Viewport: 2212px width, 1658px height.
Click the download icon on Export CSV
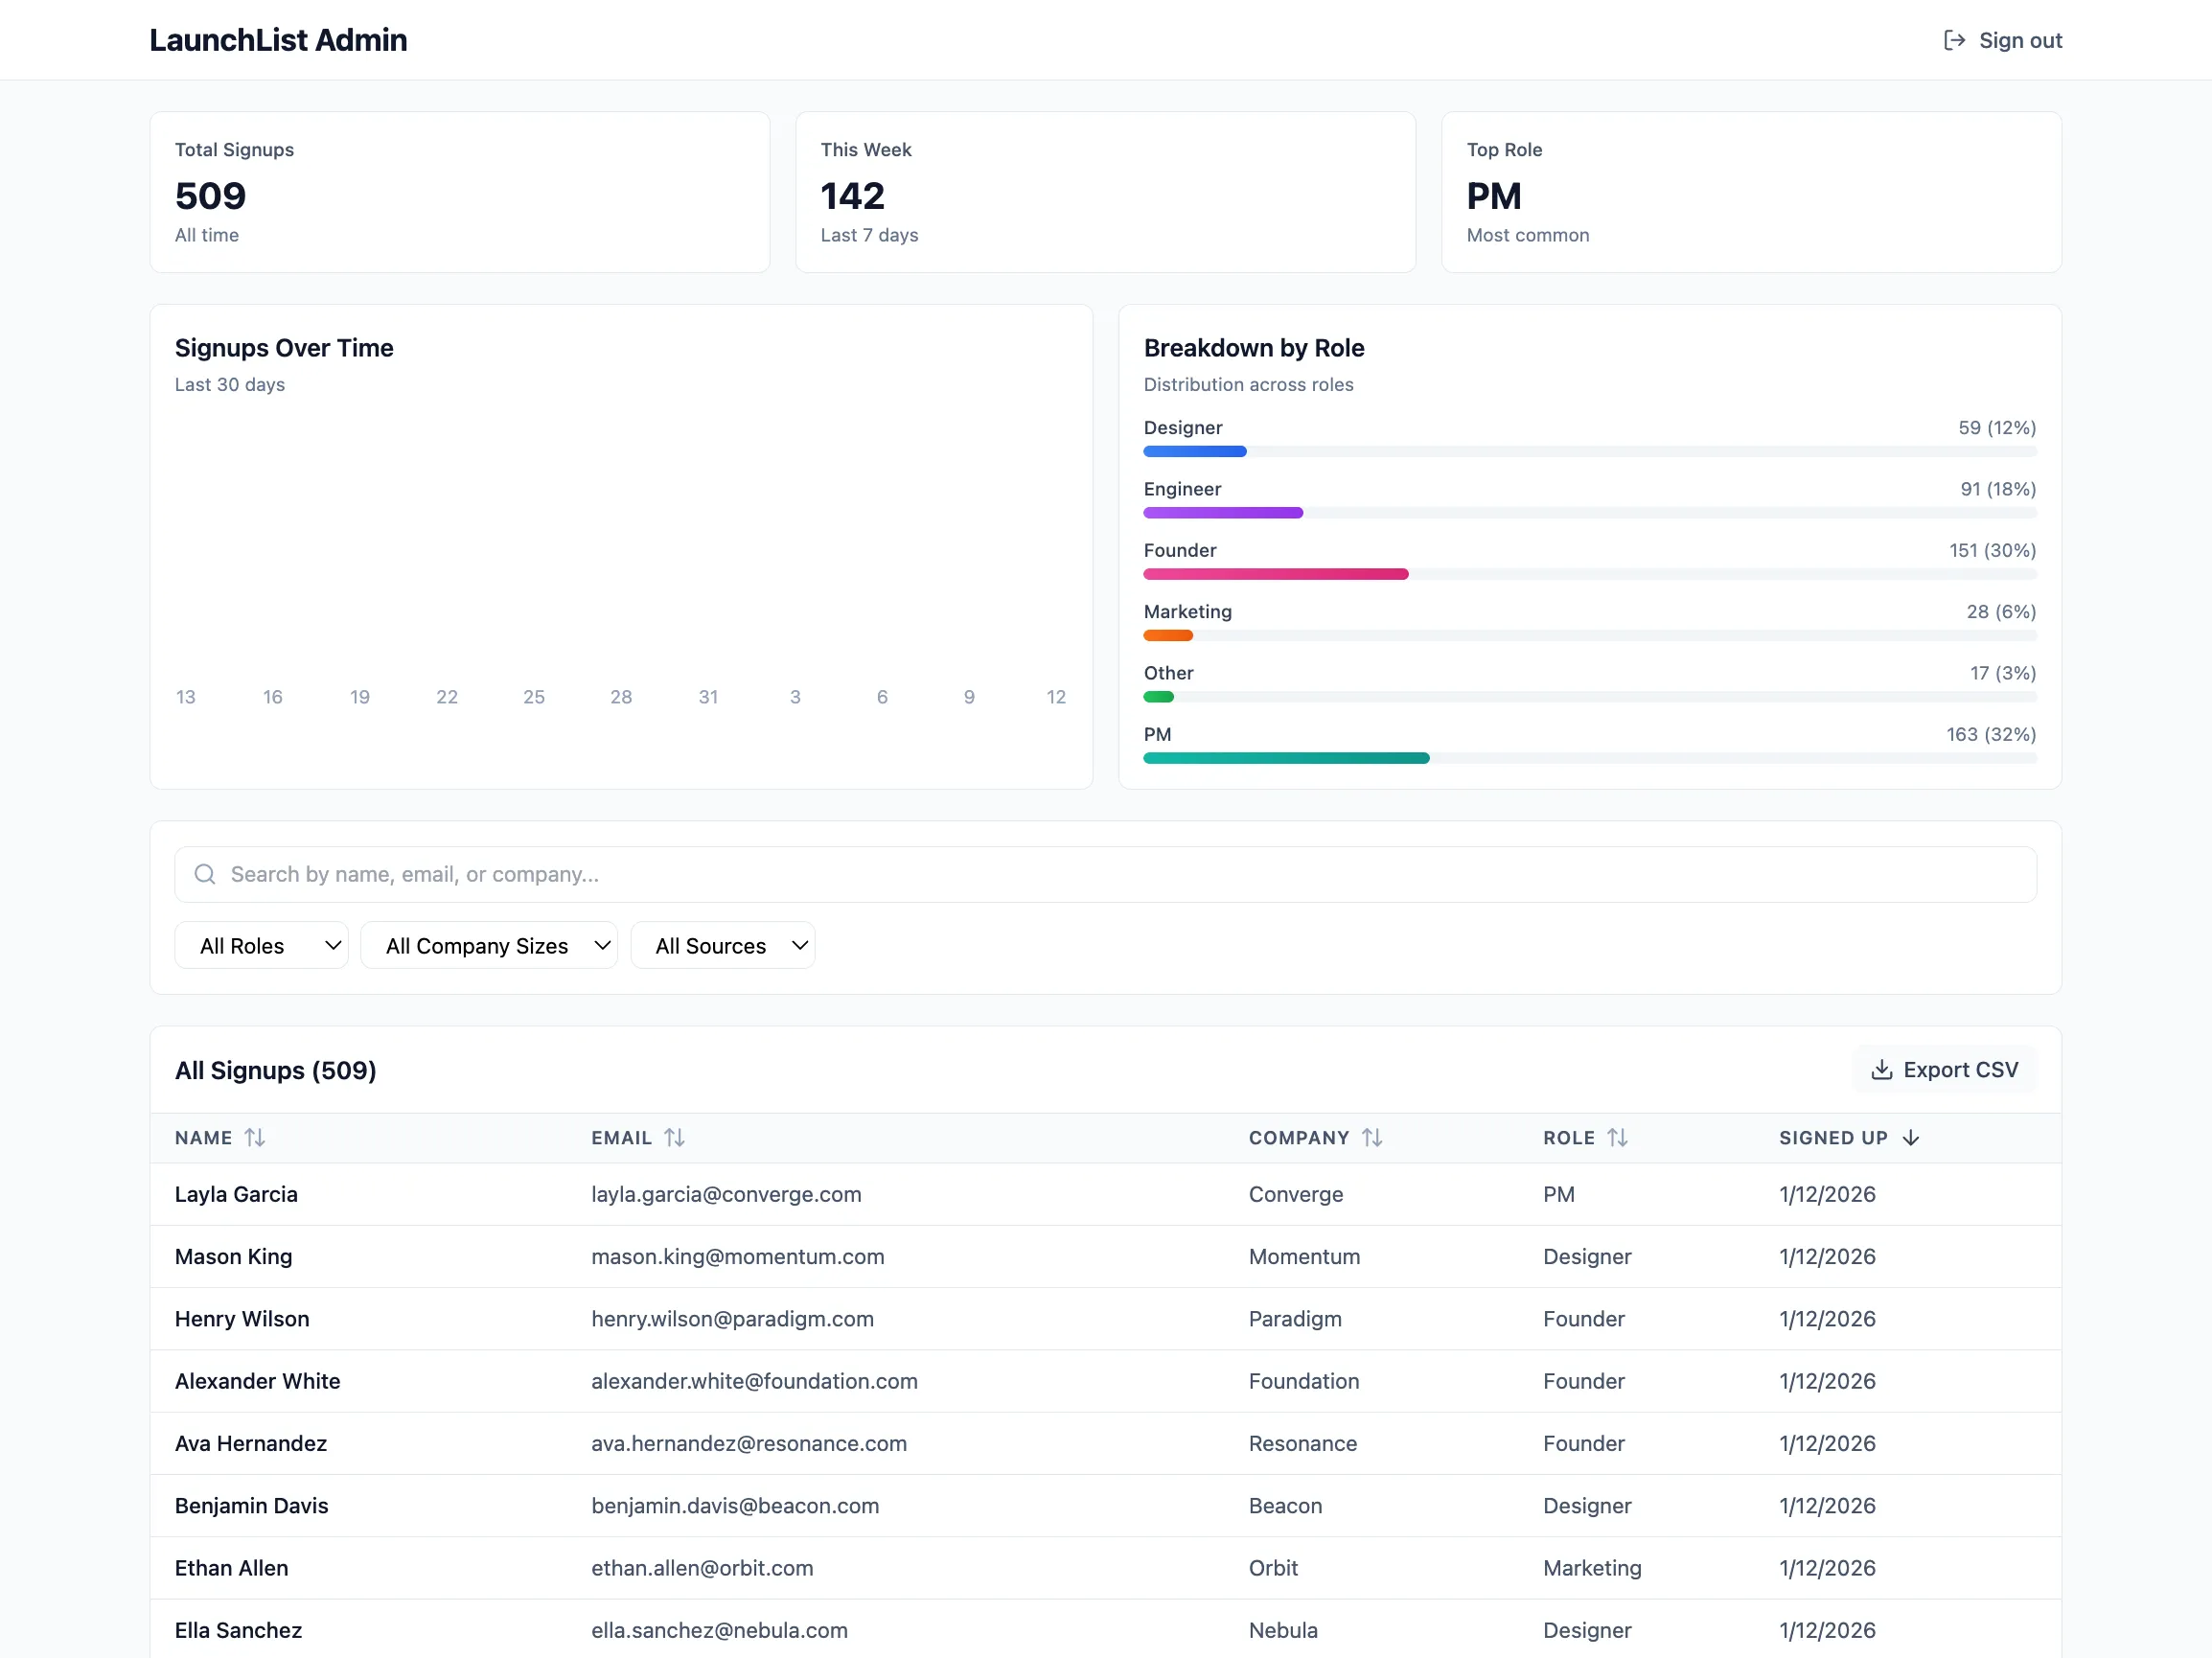coord(1883,1069)
